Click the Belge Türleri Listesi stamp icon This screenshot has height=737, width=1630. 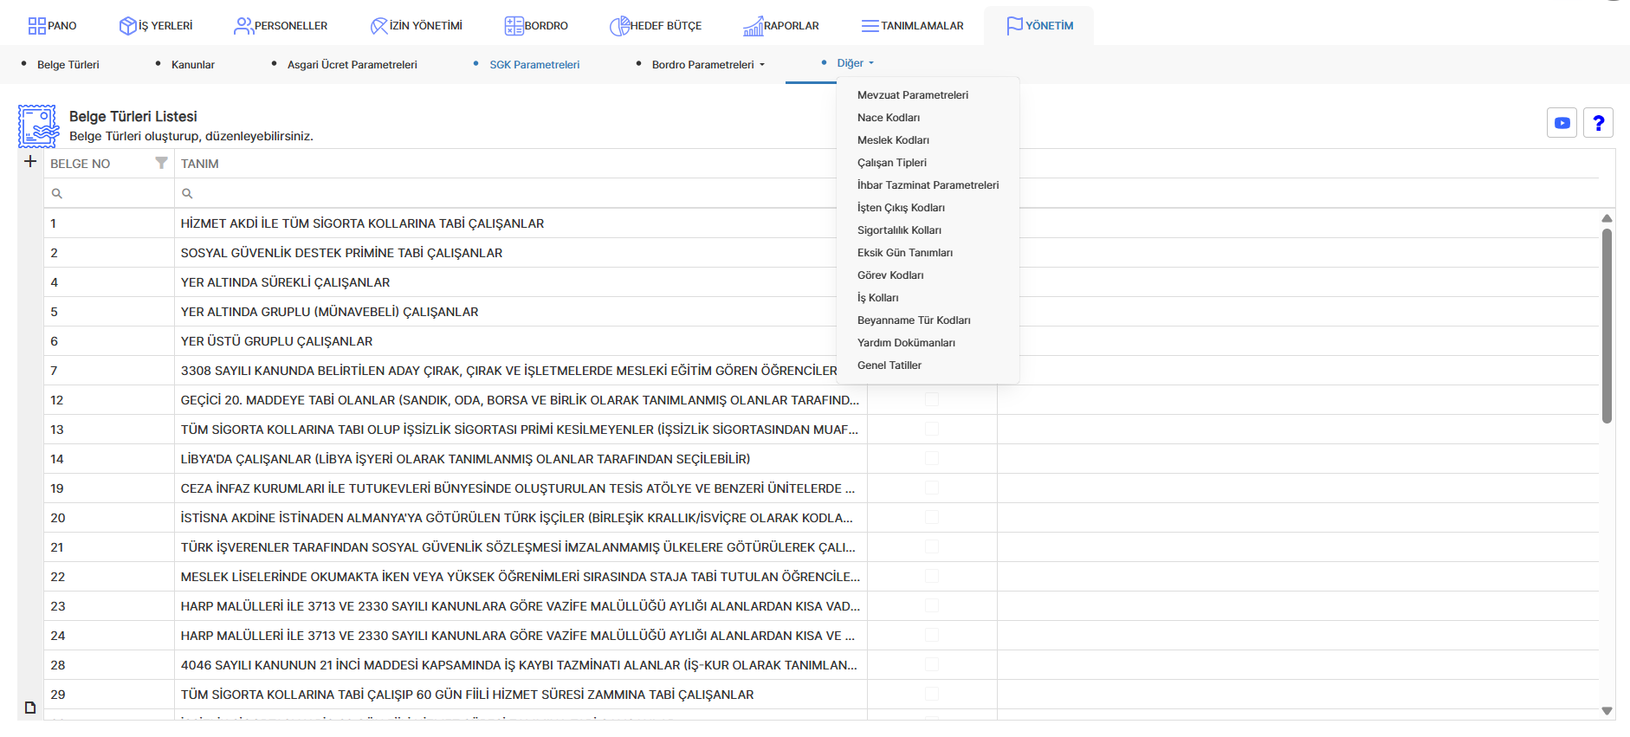point(38,126)
